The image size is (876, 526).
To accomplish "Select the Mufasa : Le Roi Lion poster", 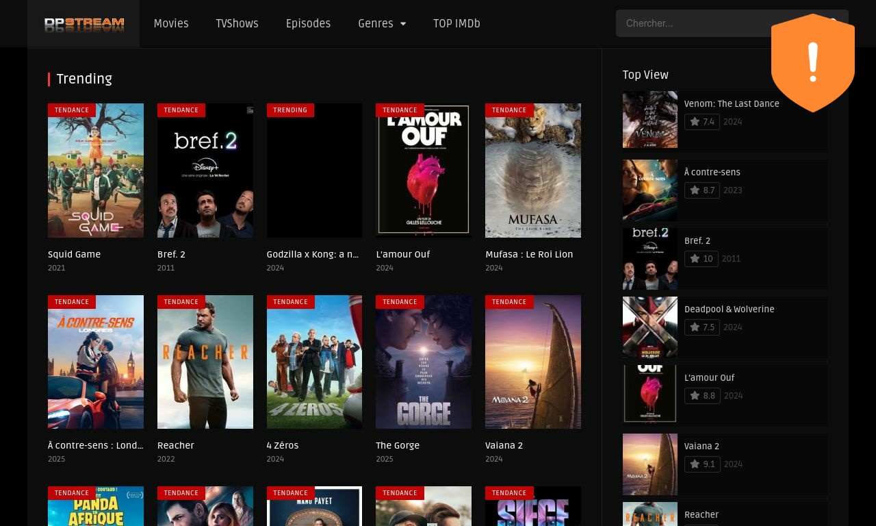I will coord(533,171).
